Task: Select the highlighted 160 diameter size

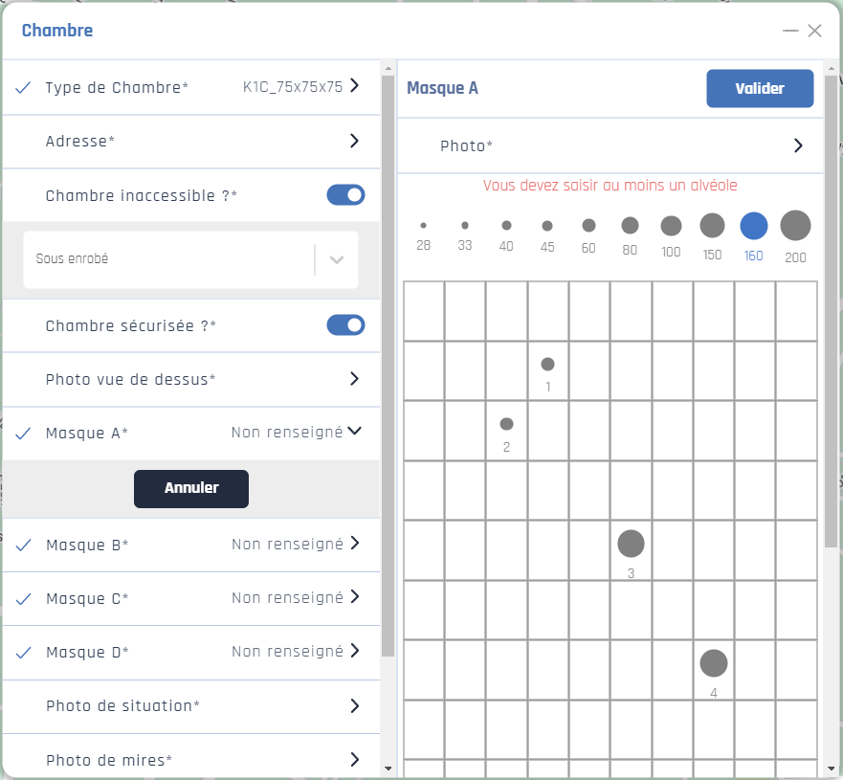Action: pyautogui.click(x=754, y=226)
